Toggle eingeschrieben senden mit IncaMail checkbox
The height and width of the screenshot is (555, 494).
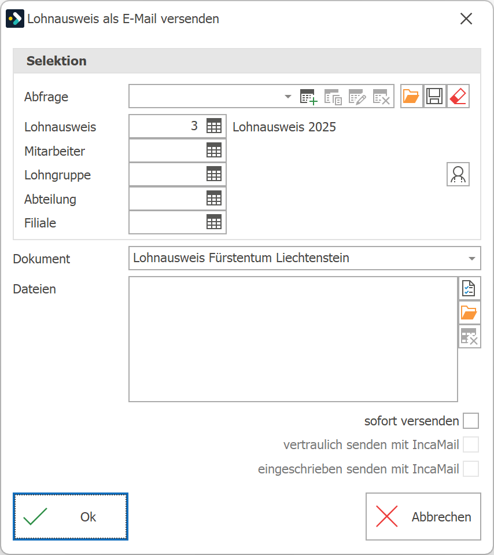click(x=471, y=469)
